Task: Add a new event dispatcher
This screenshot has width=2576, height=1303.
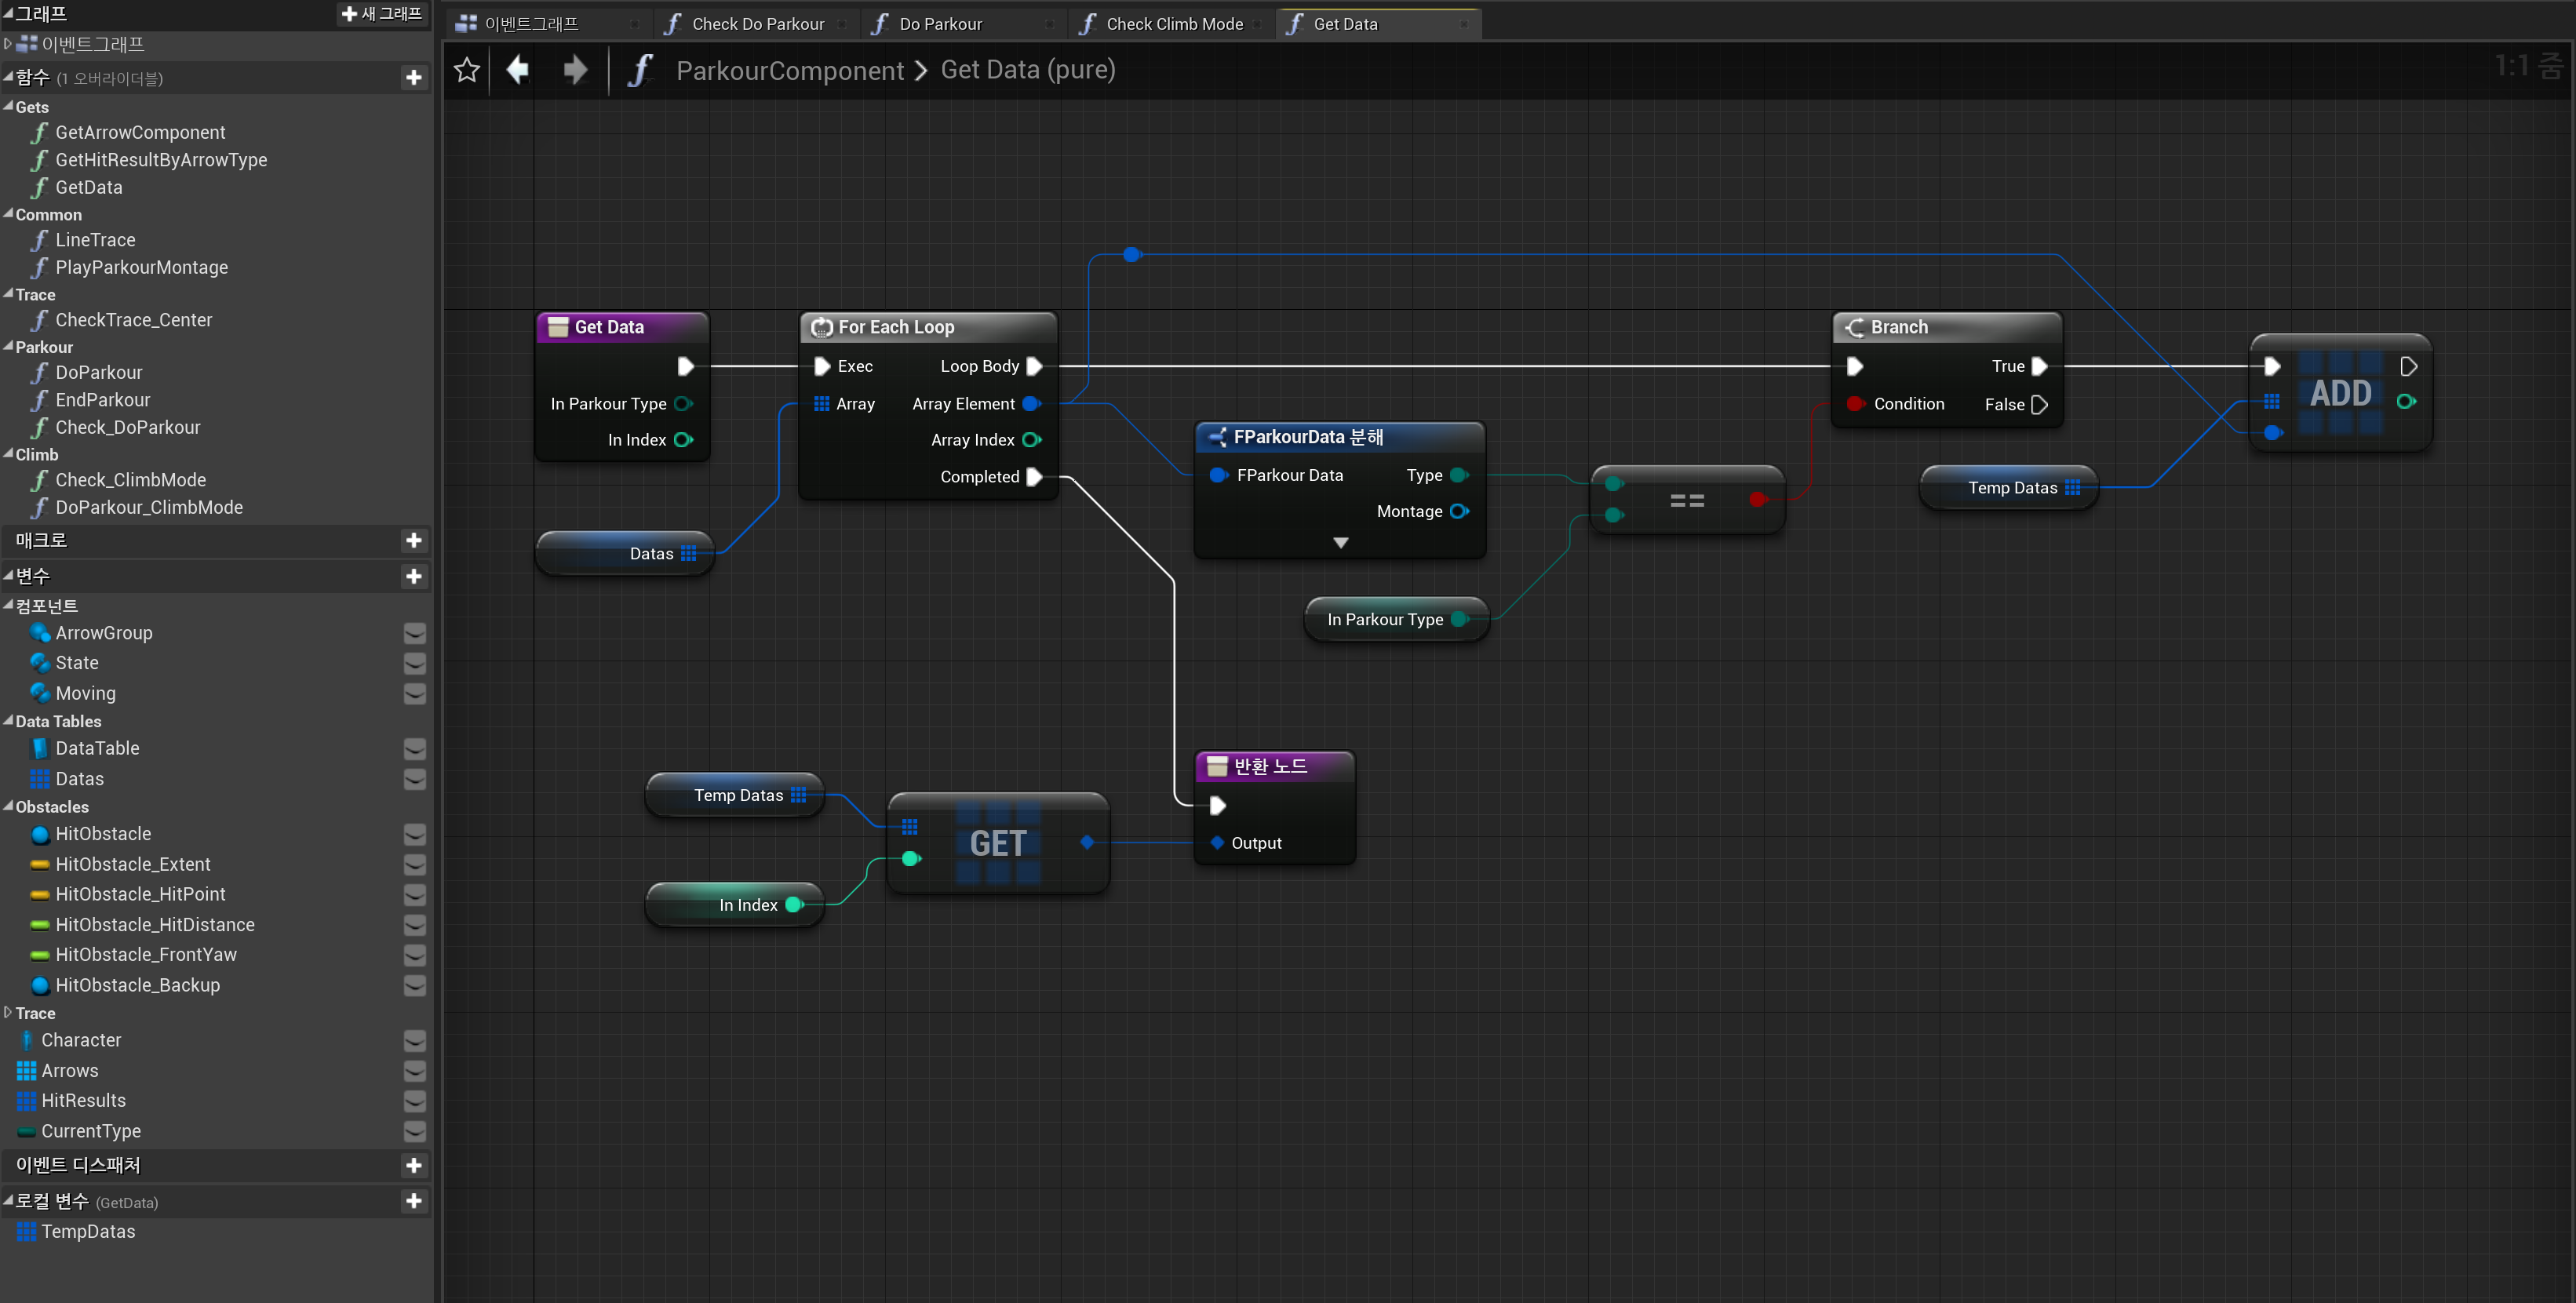Action: 414,1165
